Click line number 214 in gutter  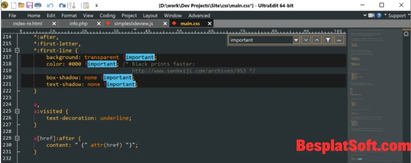(7, 37)
